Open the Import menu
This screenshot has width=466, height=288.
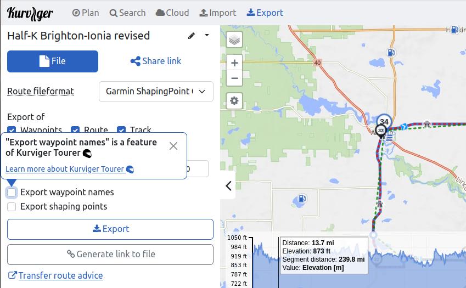point(217,13)
